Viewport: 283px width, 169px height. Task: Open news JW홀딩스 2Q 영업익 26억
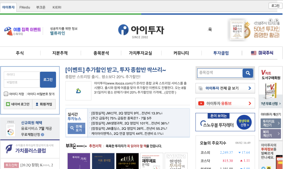tap(129, 129)
